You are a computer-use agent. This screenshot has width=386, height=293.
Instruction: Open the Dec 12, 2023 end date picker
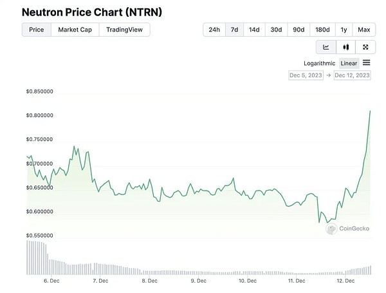click(352, 75)
